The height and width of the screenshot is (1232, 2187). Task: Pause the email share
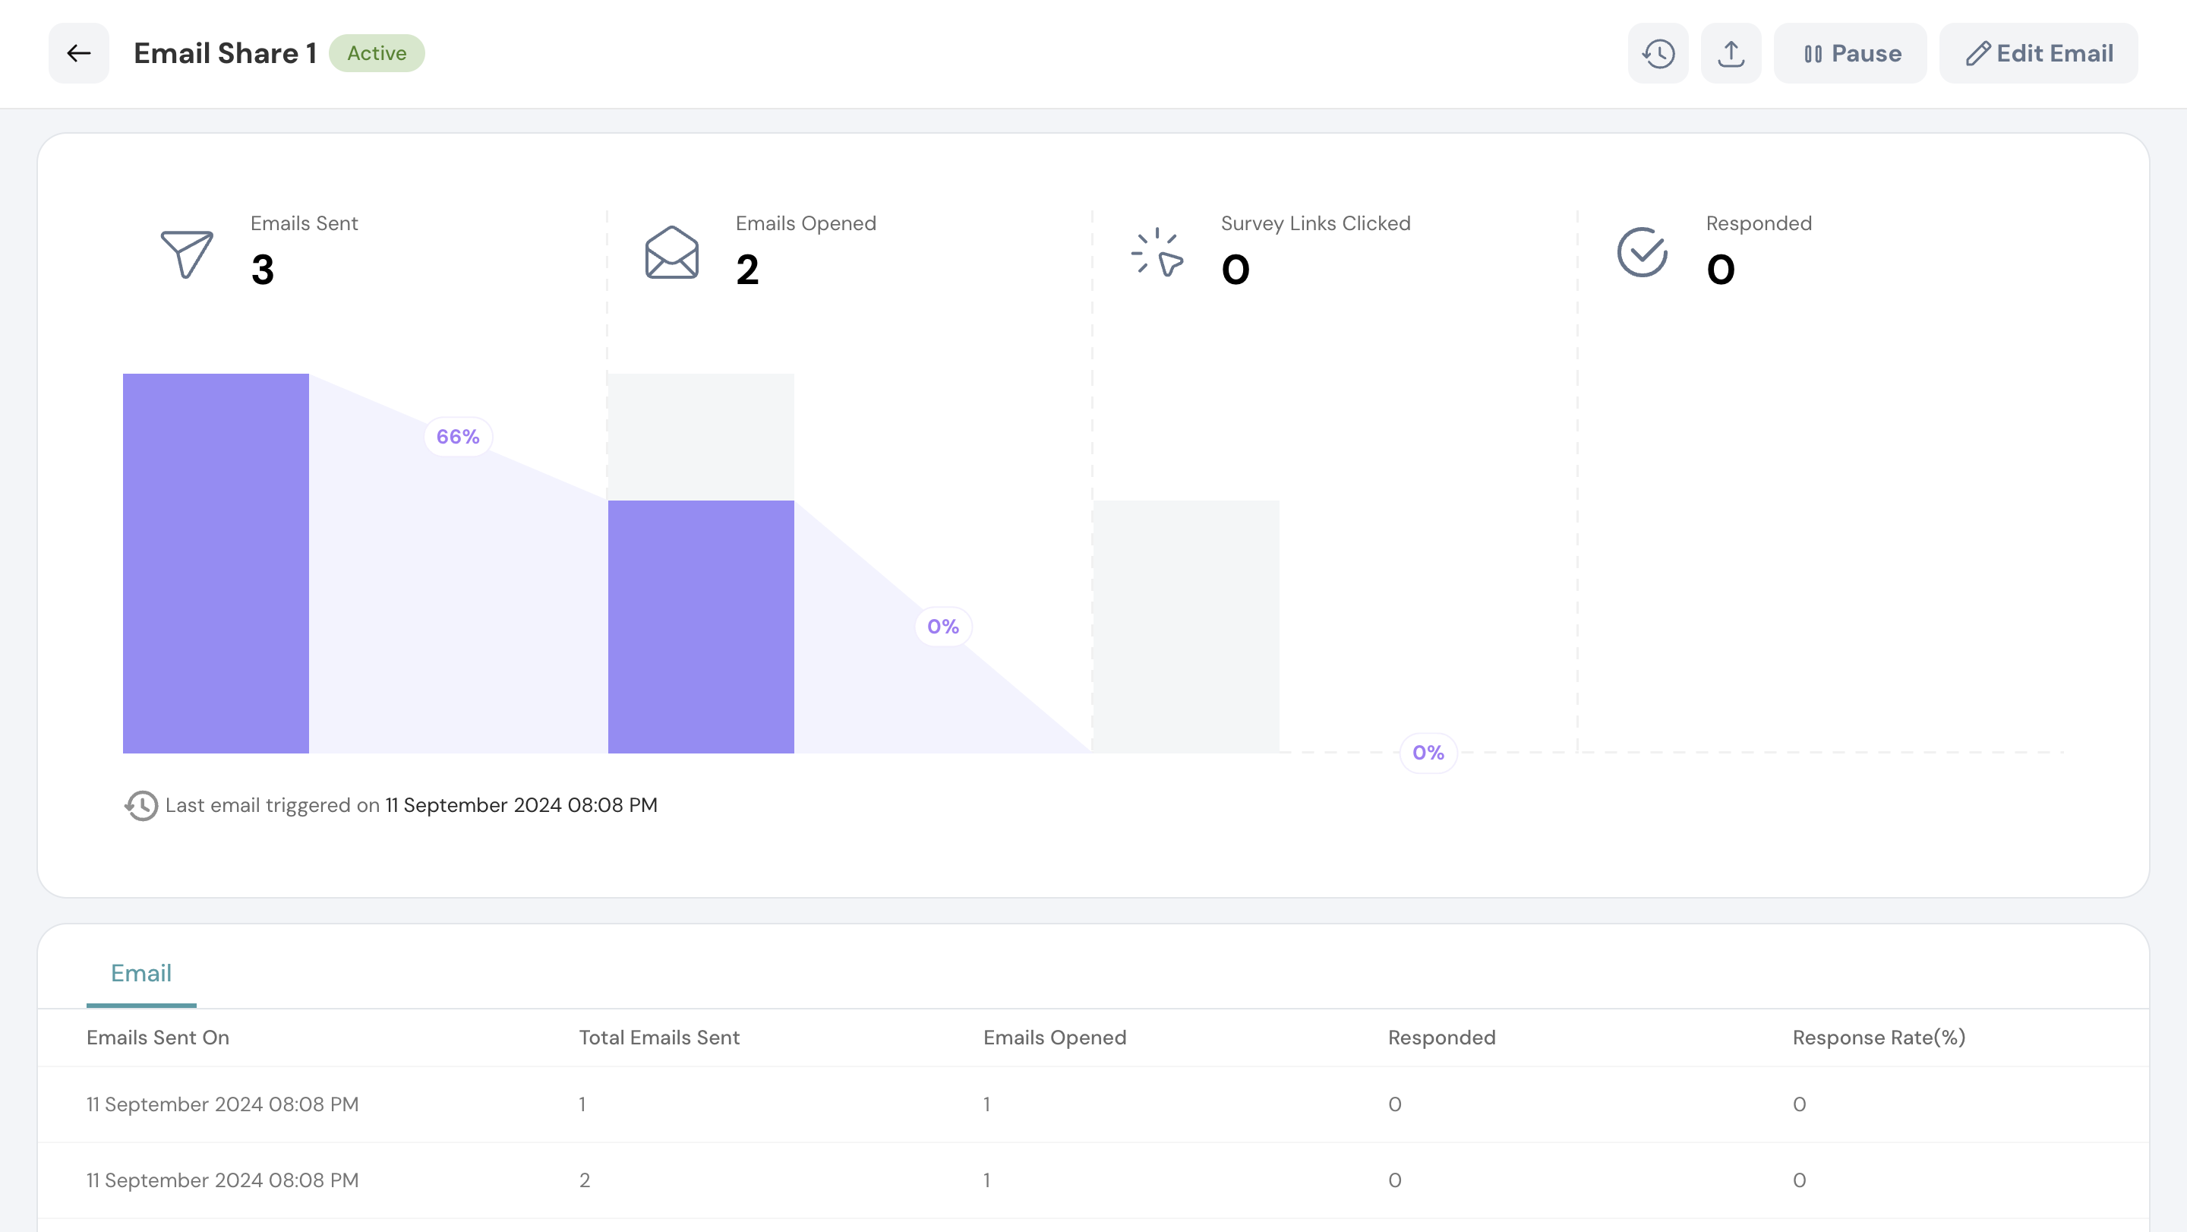click(x=1850, y=53)
